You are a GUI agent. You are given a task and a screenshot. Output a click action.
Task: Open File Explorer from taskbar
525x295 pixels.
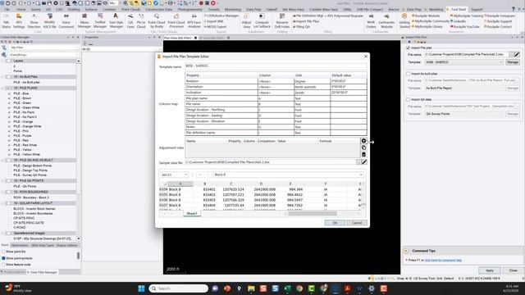251,288
